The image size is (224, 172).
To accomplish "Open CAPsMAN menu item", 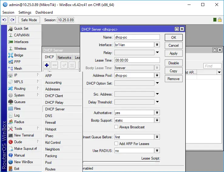I will coord(24,35).
